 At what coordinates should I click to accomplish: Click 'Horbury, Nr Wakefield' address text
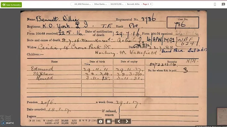pyautogui.click(x=126, y=53)
